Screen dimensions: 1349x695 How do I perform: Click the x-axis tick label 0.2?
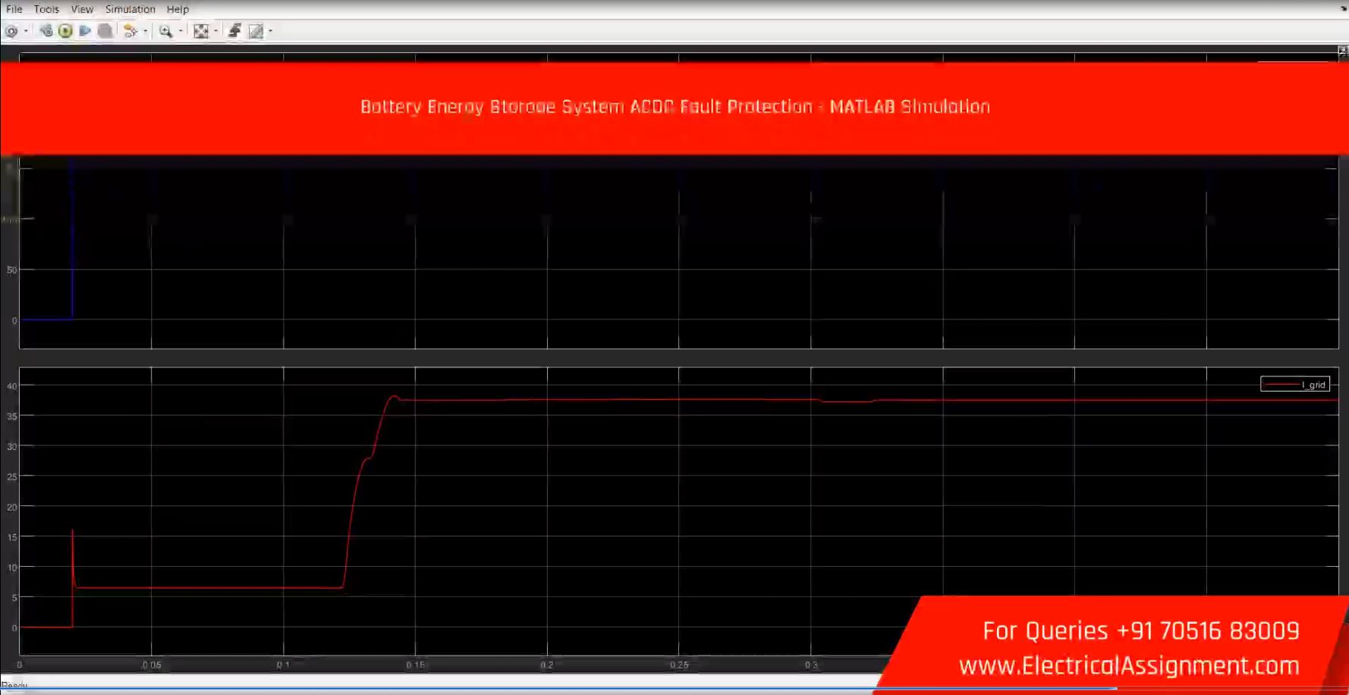547,665
